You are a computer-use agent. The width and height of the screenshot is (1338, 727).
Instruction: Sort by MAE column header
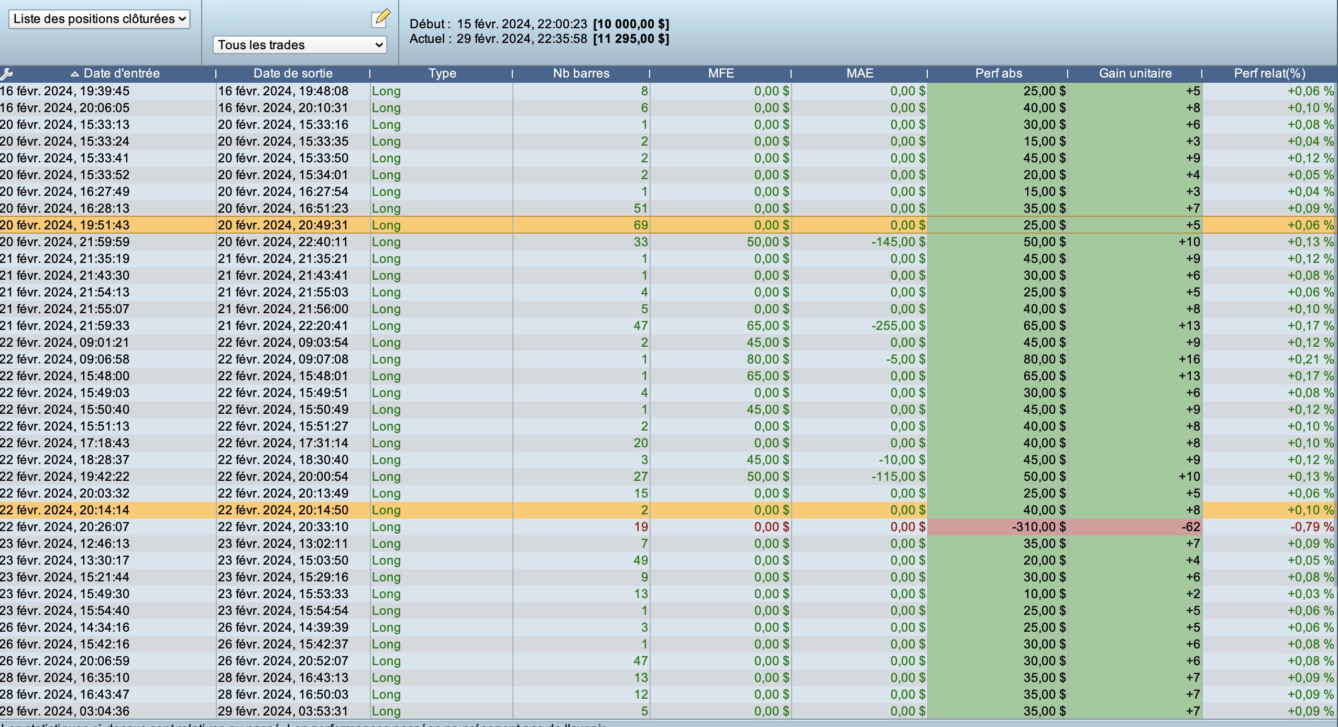point(860,73)
